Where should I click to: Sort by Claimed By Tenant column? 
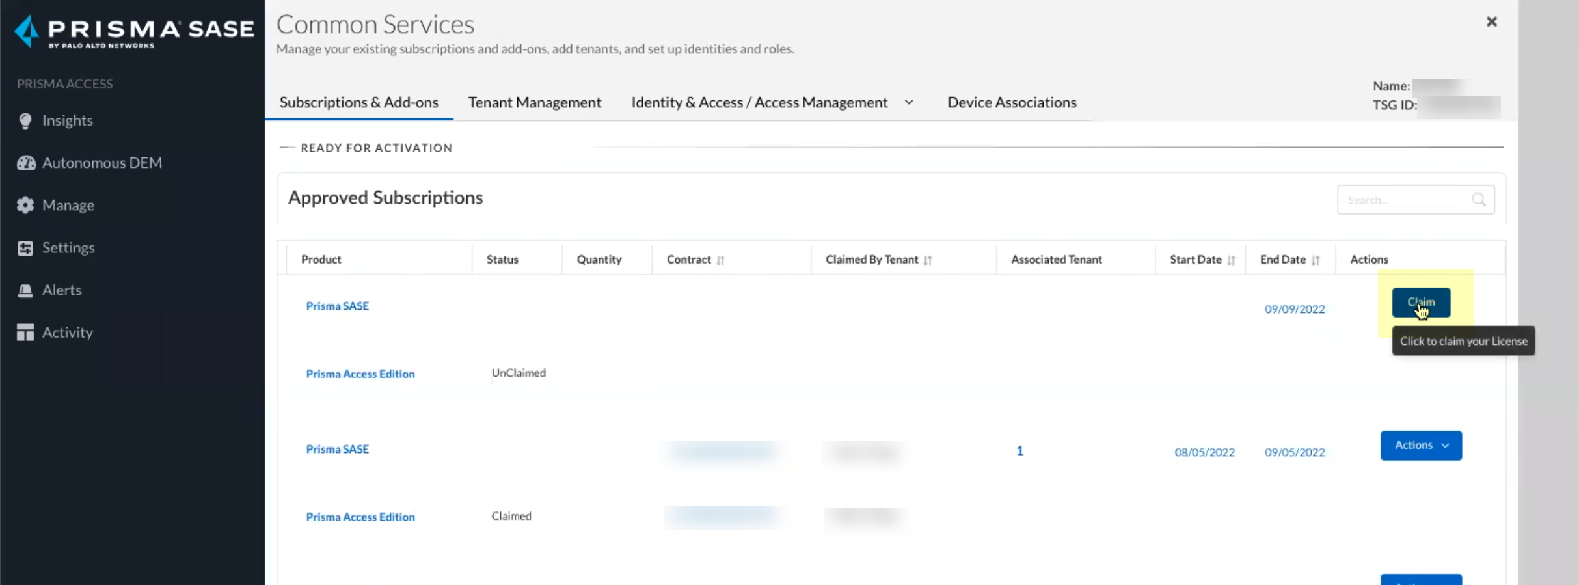click(928, 260)
